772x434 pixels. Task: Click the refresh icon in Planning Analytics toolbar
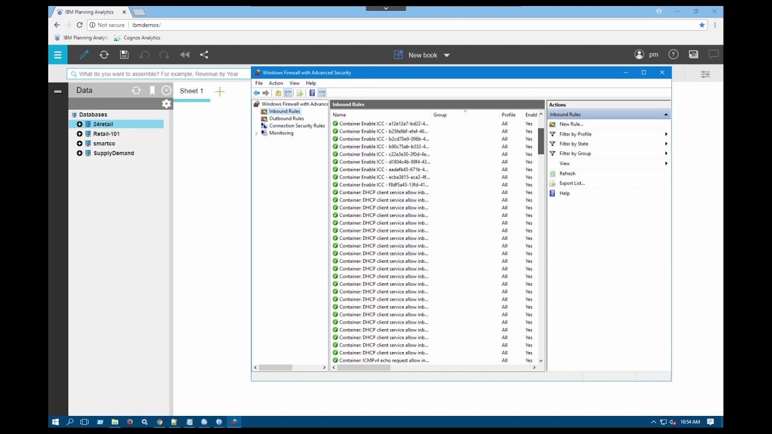click(x=104, y=55)
